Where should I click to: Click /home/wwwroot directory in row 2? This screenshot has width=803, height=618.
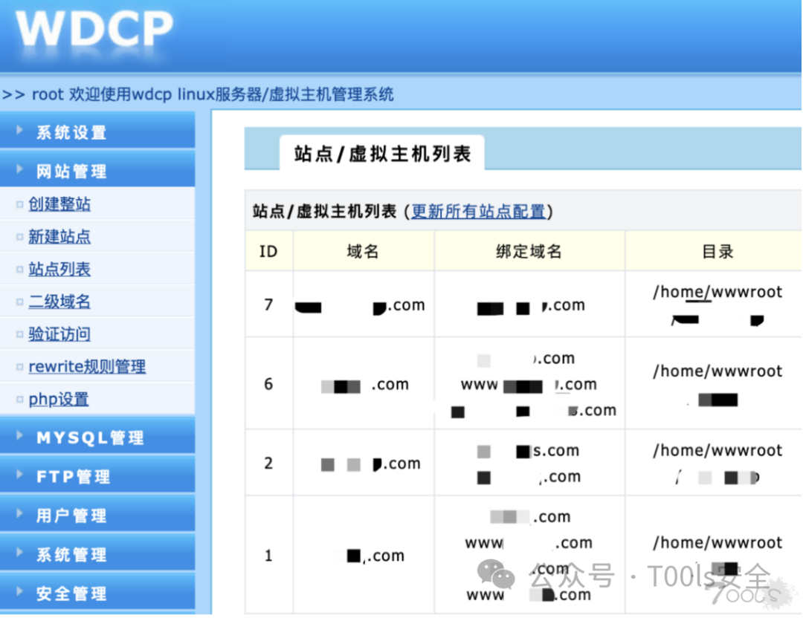point(717,450)
